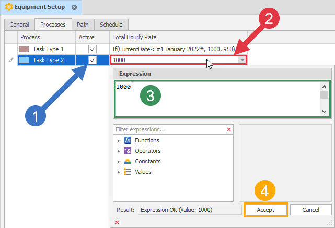This screenshot has width=335, height=228.
Task: Click the Task Type 1 color swatch
Action: [x=24, y=49]
